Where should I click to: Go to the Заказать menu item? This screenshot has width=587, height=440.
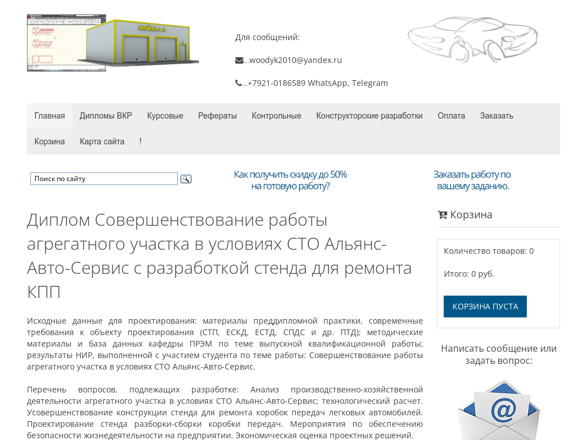496,116
